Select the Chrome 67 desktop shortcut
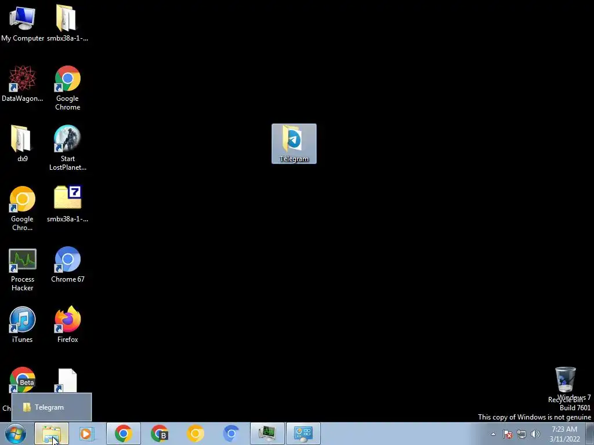The width and height of the screenshot is (594, 445). point(67,264)
